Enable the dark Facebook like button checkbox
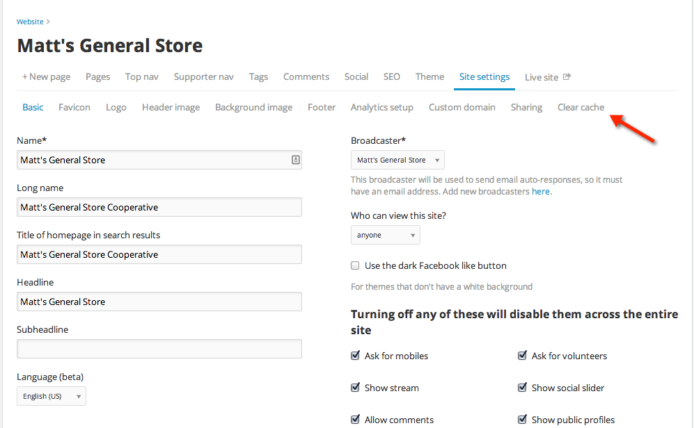 coord(355,265)
